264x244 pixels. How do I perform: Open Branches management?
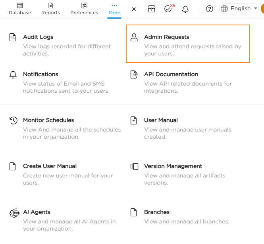tap(156, 212)
